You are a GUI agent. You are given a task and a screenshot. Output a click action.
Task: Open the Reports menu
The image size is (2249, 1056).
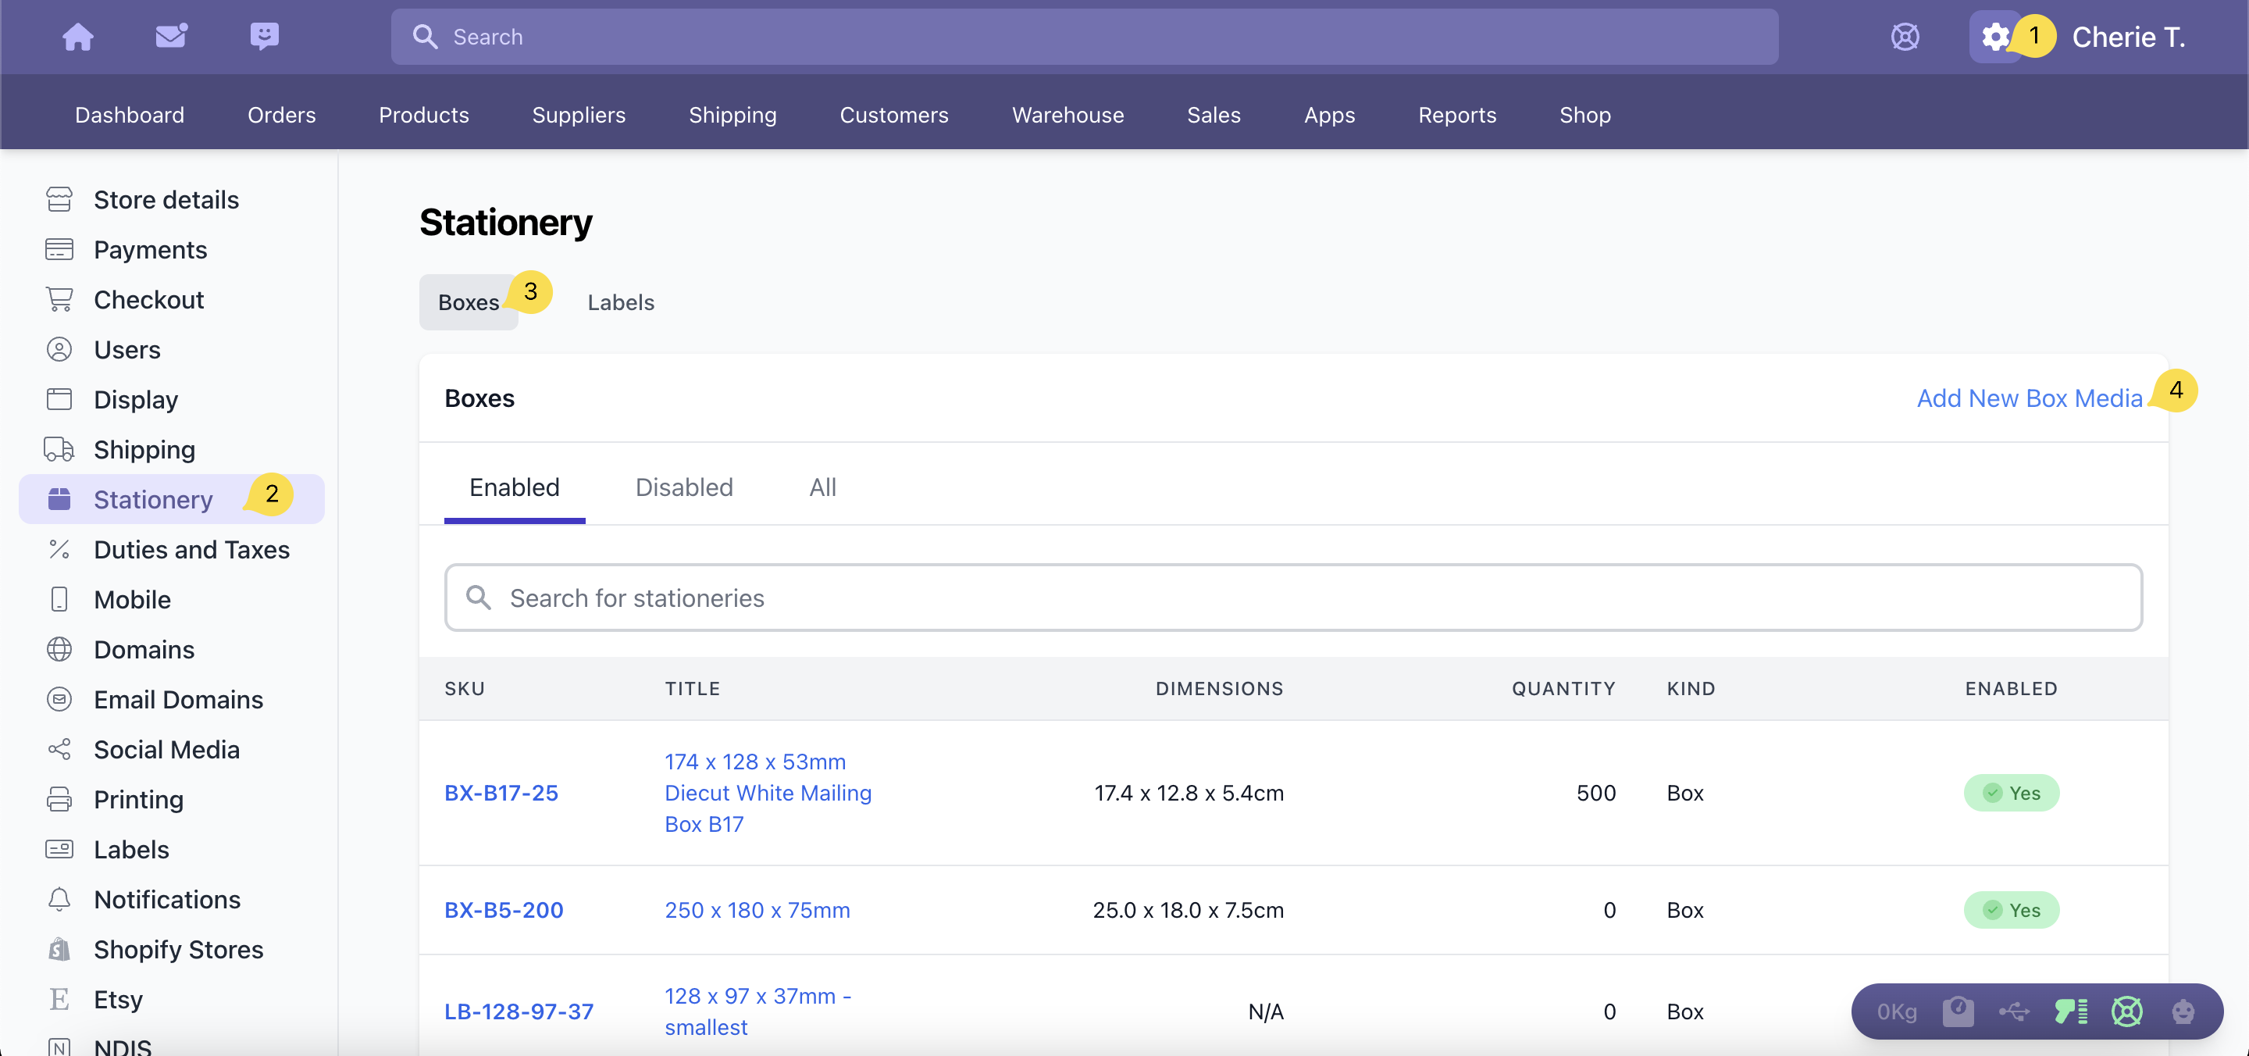pyautogui.click(x=1456, y=114)
